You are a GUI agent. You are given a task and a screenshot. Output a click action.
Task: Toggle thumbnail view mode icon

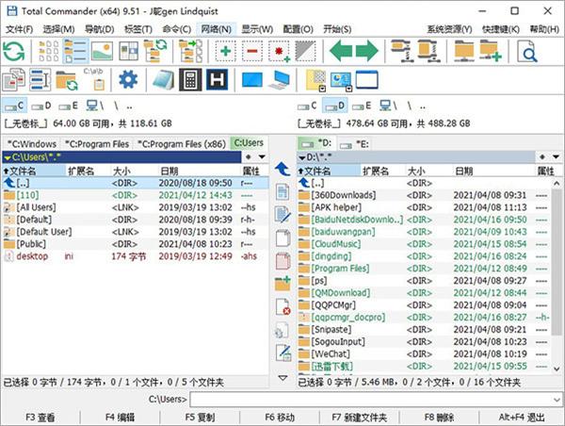(102, 51)
